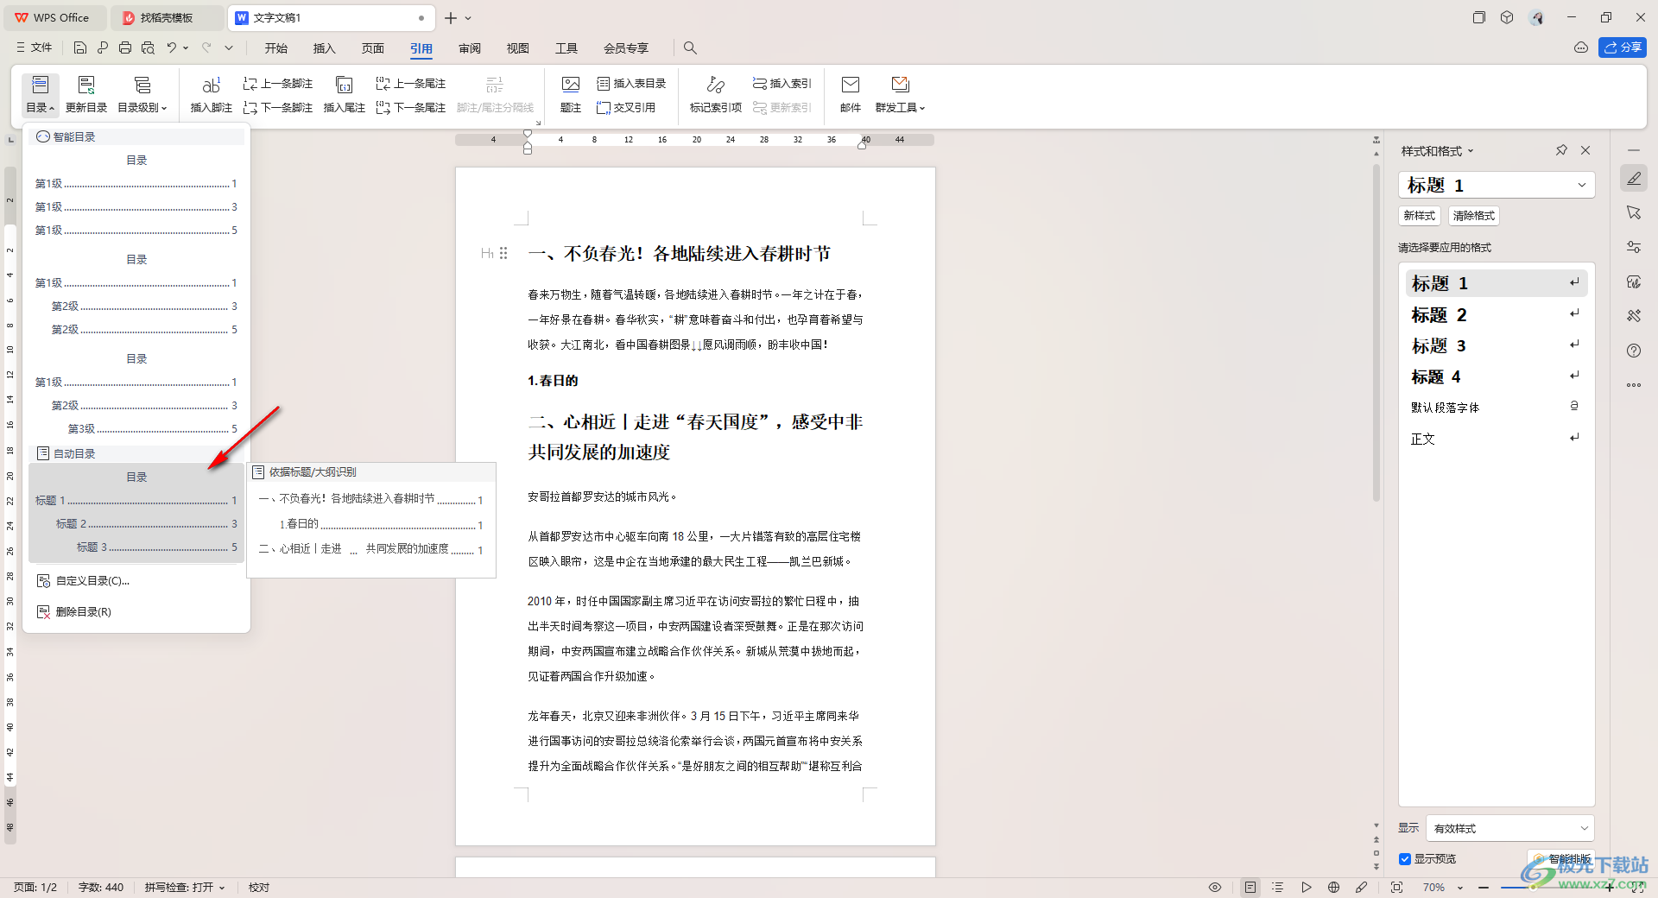
Task: Click the help question mark sidebar icon
Action: coord(1634,351)
